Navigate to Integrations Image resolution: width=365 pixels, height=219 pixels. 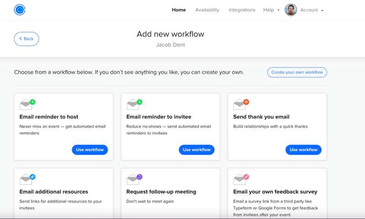click(x=242, y=10)
